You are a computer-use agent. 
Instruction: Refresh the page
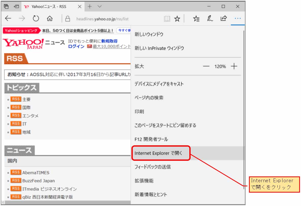coord(36,18)
